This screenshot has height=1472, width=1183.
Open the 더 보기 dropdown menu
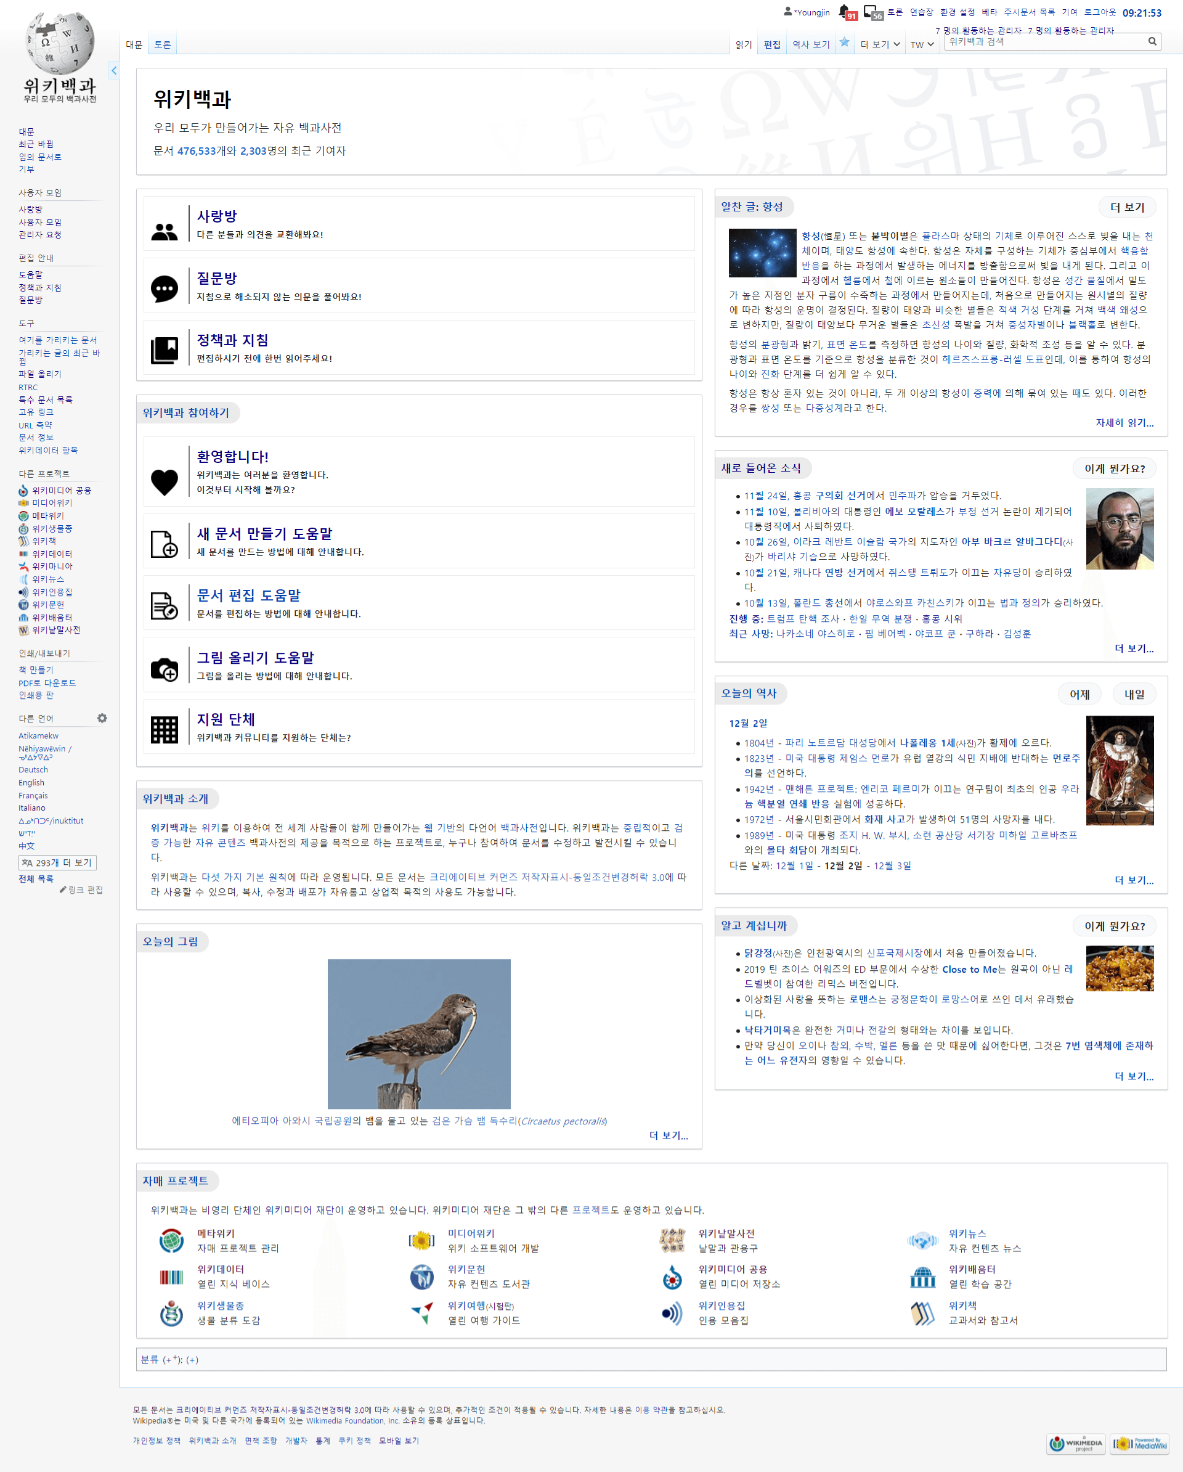pyautogui.click(x=879, y=43)
